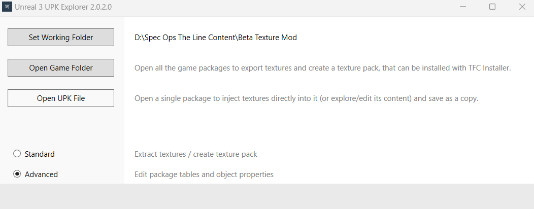
Task: Close the Unreal 3 UPK Explorer window
Action: click(522, 7)
